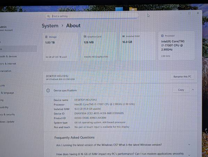The image size is (208, 157).
Task: Click the Product ID value 00330-51046
Action: (x=90, y=118)
